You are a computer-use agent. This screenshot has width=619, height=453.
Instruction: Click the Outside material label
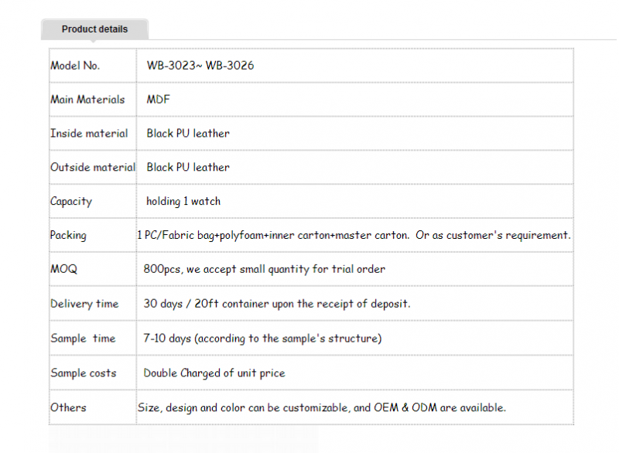click(x=93, y=167)
